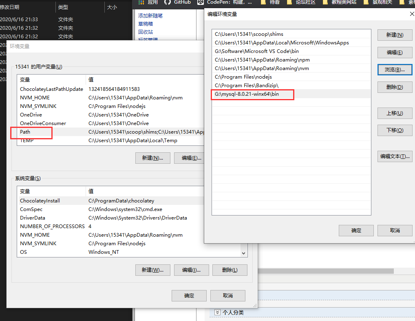Click the 浏览(B)... button

coord(395,70)
